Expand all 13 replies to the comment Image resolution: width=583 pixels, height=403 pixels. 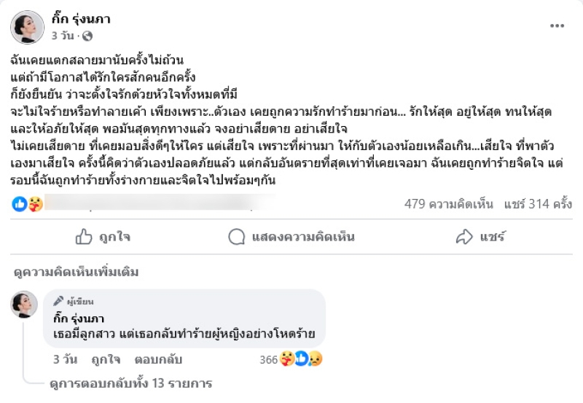click(x=130, y=383)
